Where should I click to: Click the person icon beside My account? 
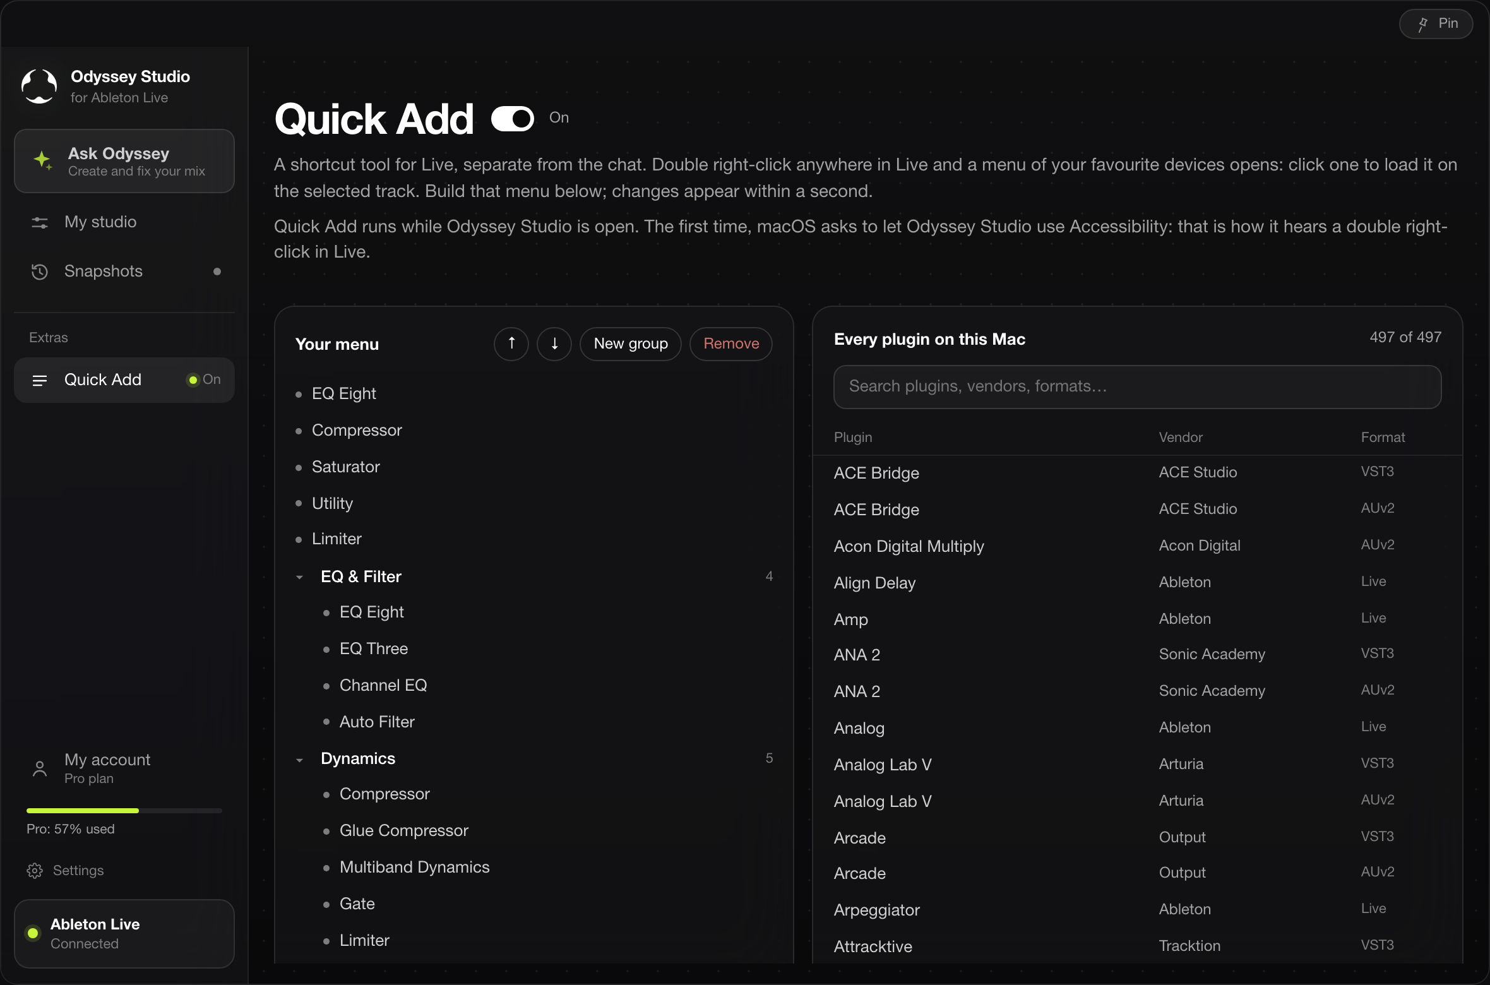(x=40, y=768)
